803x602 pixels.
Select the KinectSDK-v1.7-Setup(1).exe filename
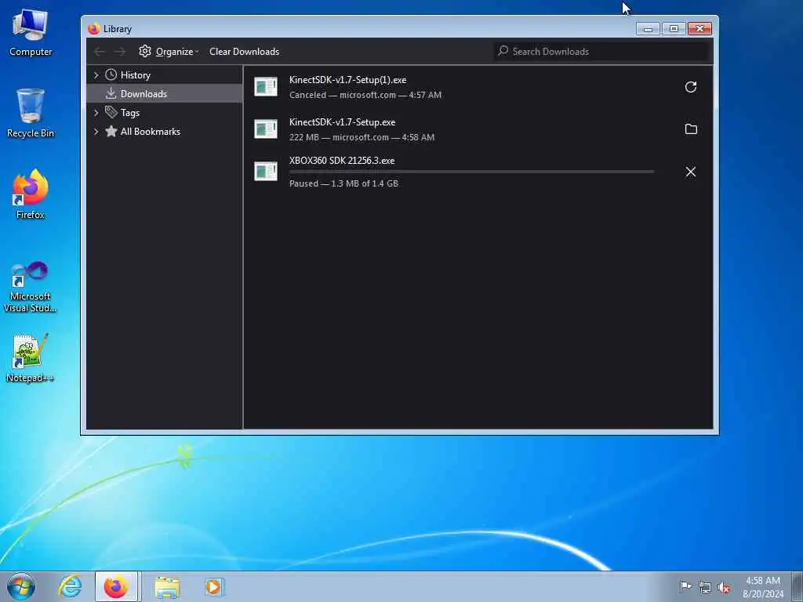click(x=347, y=80)
